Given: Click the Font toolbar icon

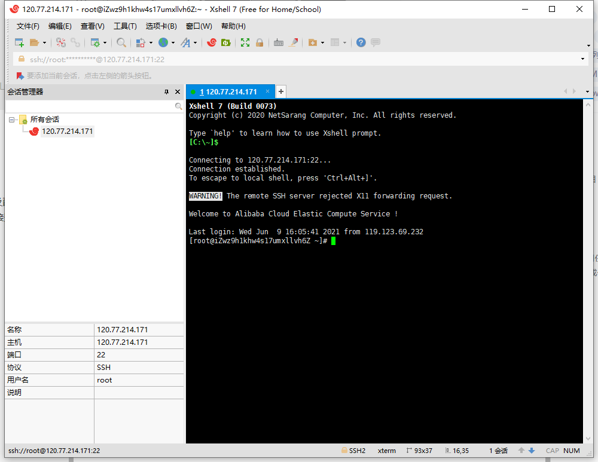Looking at the screenshot, I should pyautogui.click(x=186, y=42).
